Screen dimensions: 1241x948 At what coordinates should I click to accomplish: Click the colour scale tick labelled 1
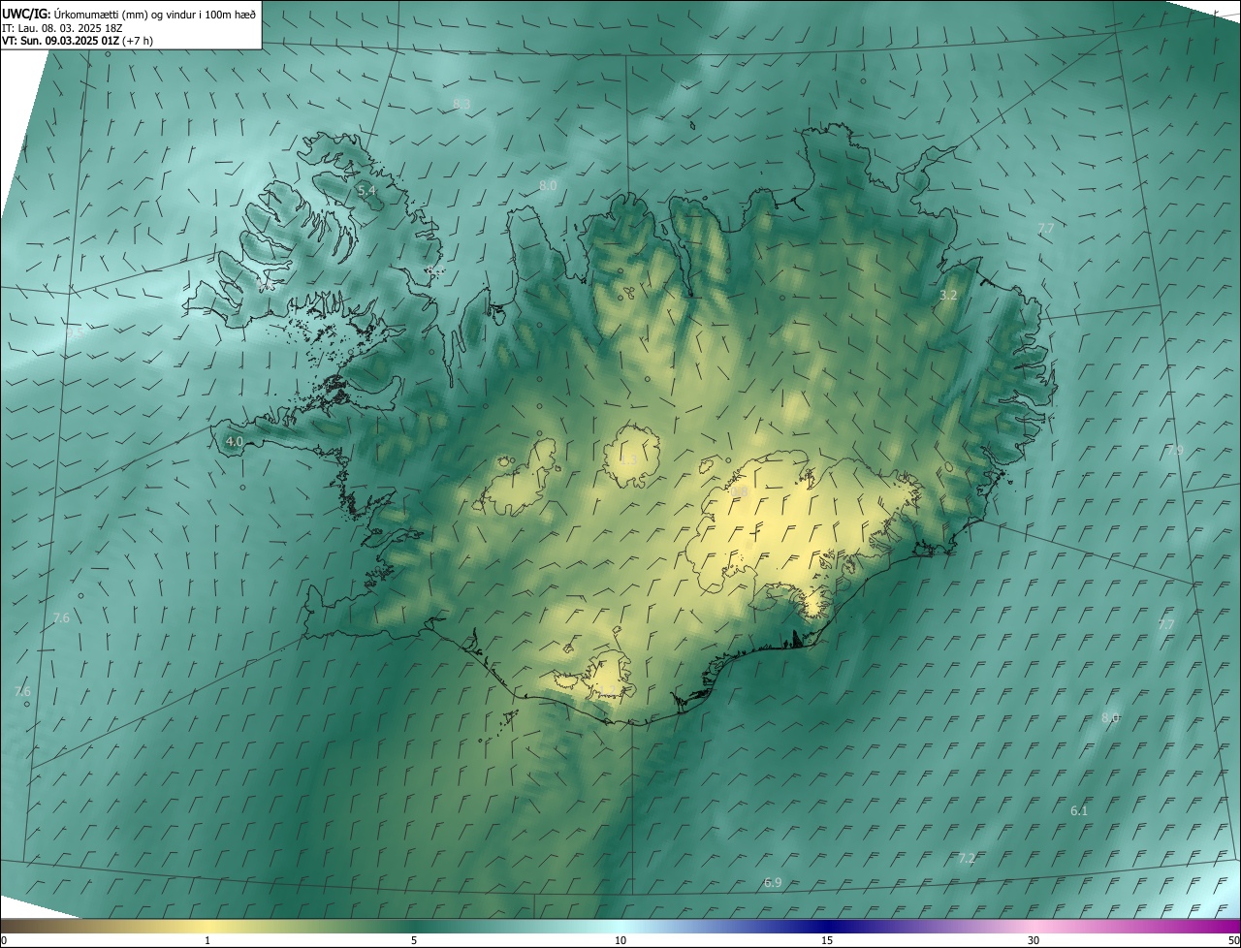pos(207,940)
